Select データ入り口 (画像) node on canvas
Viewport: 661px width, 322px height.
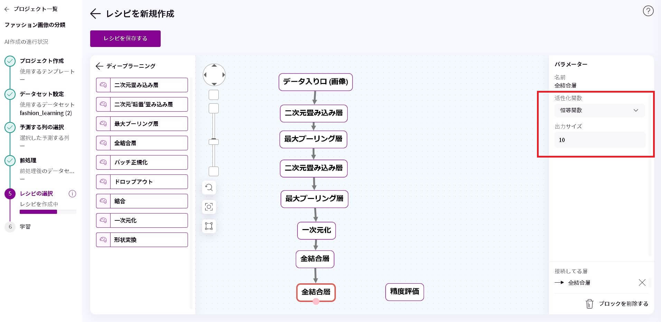(315, 82)
